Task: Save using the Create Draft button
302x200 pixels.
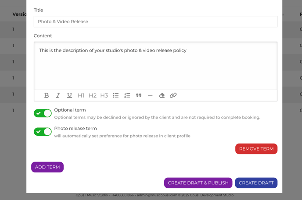Action: [256, 183]
